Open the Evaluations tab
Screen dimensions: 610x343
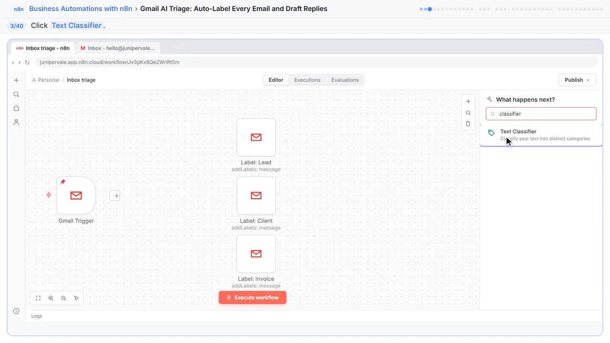pyautogui.click(x=345, y=80)
